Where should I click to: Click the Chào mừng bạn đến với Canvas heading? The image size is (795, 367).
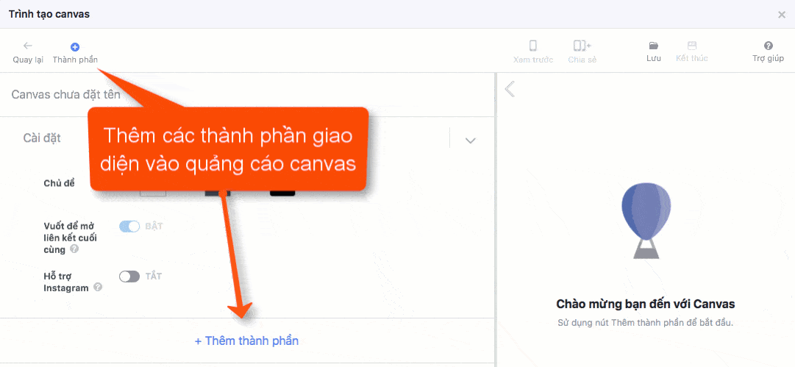646,304
